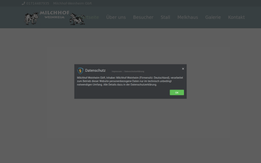Image resolution: width=261 pixels, height=163 pixels.
Task: Open the Besucher page
Action: [143, 17]
